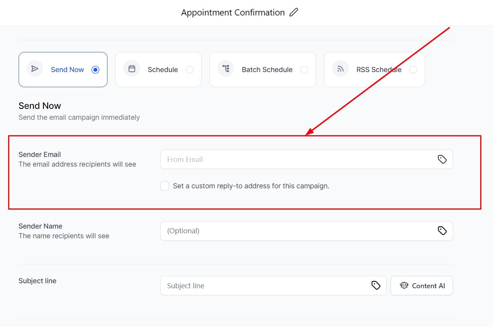Click the tag icon in Subject line field
The height and width of the screenshot is (327, 493).
coord(376,286)
